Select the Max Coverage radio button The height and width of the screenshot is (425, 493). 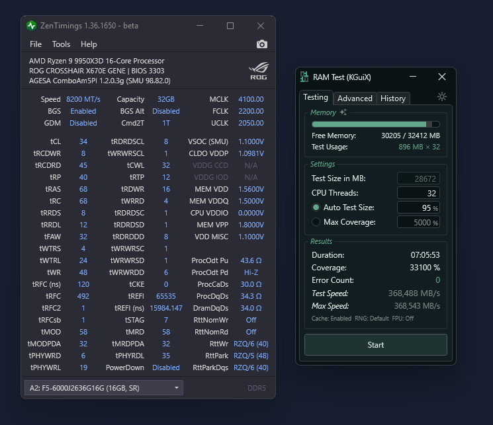(316, 222)
